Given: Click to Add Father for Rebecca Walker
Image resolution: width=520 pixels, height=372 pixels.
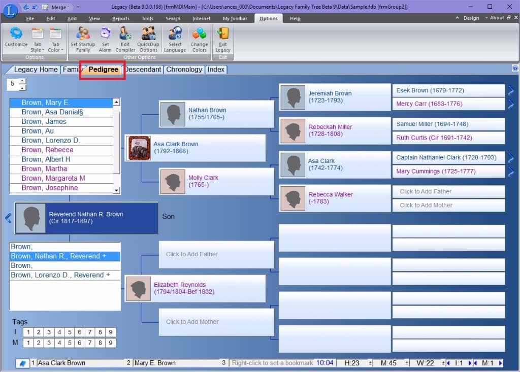Looking at the screenshot, I should coord(448,191).
